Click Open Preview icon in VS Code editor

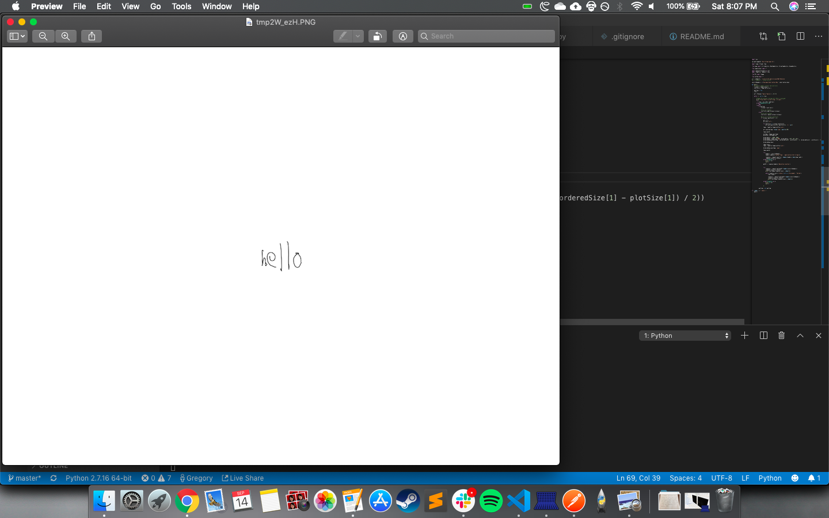[x=782, y=36]
